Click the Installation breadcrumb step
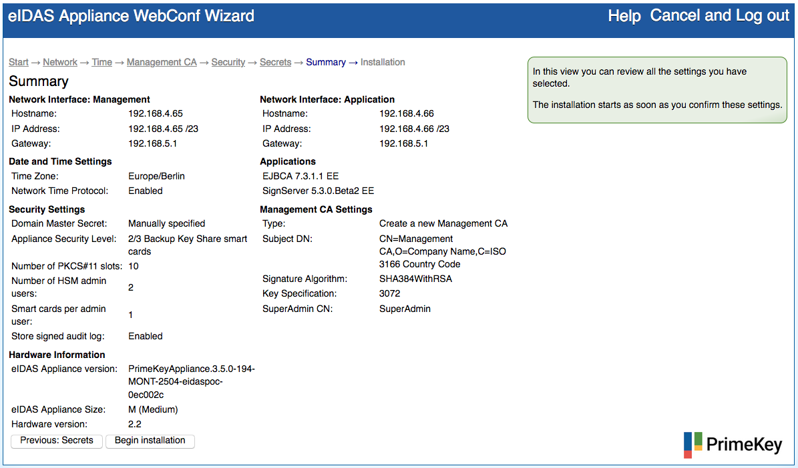This screenshot has height=468, width=798. [383, 62]
